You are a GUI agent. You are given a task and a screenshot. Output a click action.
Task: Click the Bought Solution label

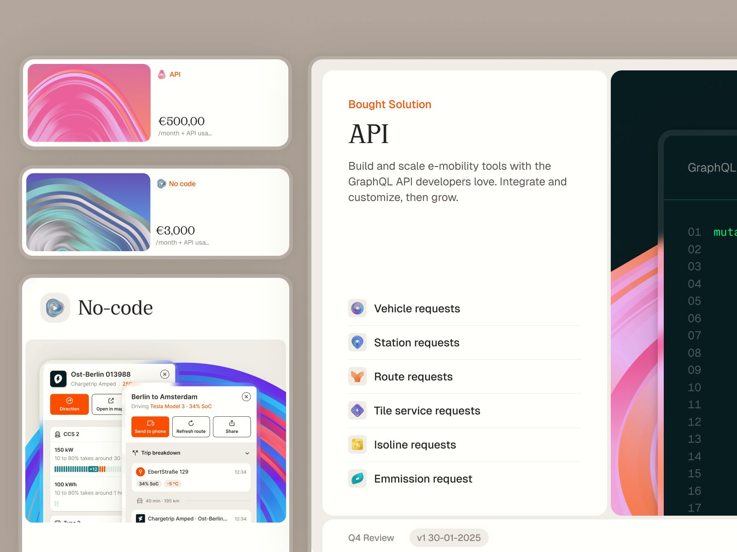point(390,104)
